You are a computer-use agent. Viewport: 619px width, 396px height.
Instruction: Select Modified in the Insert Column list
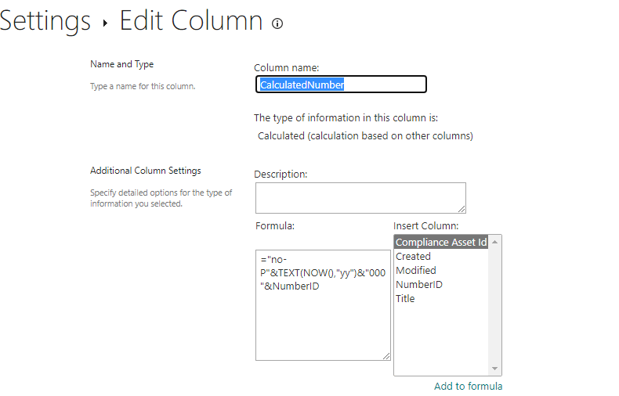(x=416, y=271)
